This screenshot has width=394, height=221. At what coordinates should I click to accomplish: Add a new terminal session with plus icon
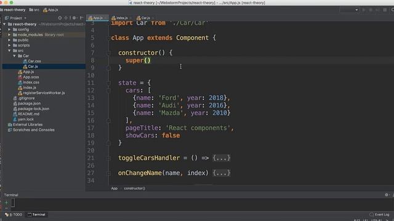coord(6,203)
